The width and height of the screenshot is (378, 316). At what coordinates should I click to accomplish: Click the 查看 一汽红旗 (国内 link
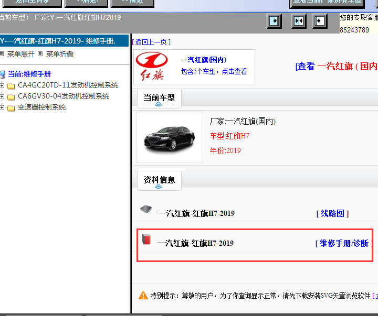pos(337,66)
